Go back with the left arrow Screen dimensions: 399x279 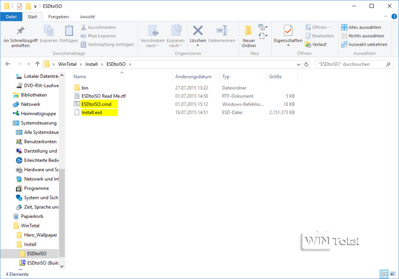pos(8,64)
